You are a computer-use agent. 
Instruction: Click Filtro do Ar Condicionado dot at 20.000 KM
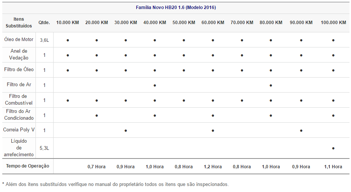click(97, 116)
